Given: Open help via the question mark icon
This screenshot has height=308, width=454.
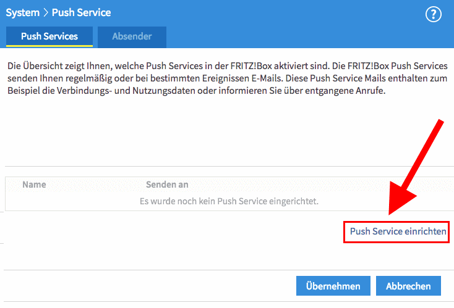Looking at the screenshot, I should pyautogui.click(x=433, y=14).
